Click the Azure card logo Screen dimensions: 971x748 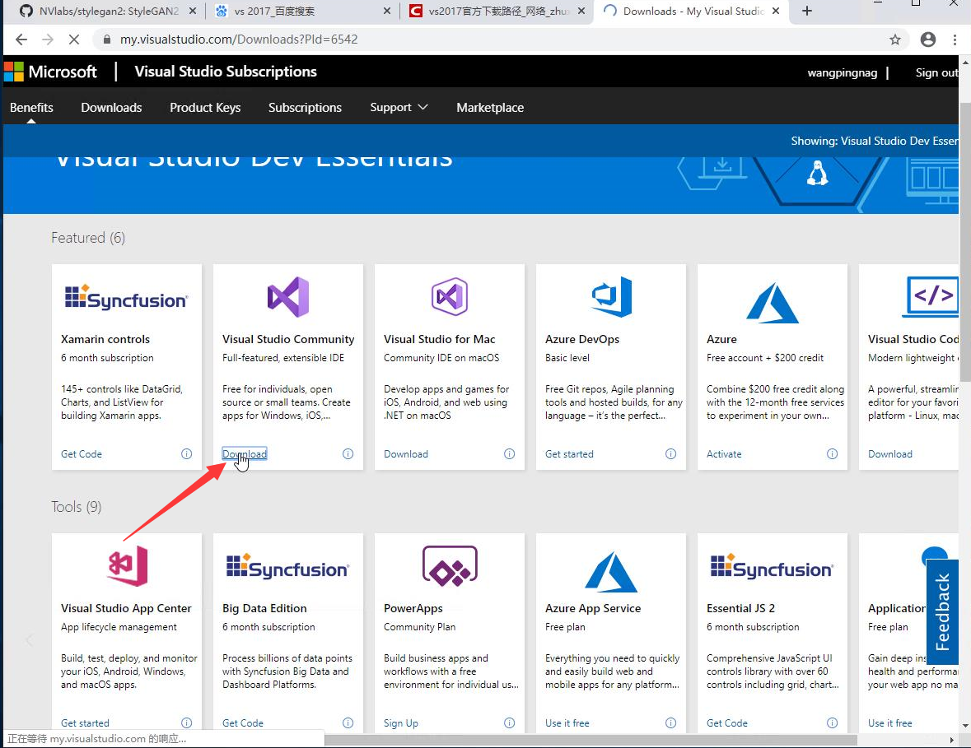click(x=773, y=303)
